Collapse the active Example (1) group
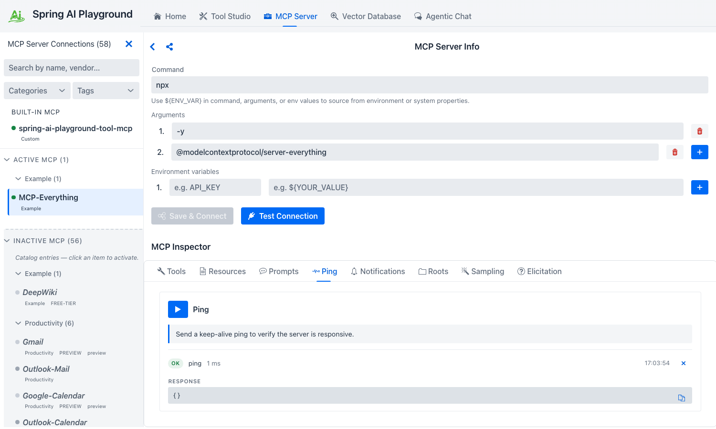The image size is (716, 429). point(19,179)
